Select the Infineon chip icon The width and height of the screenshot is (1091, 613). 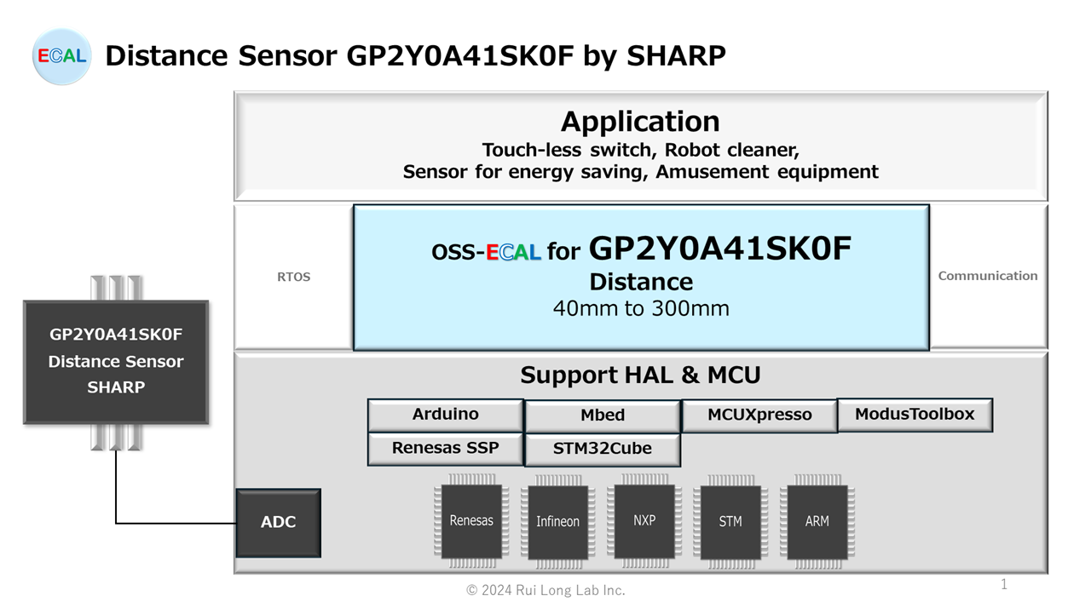pos(557,521)
